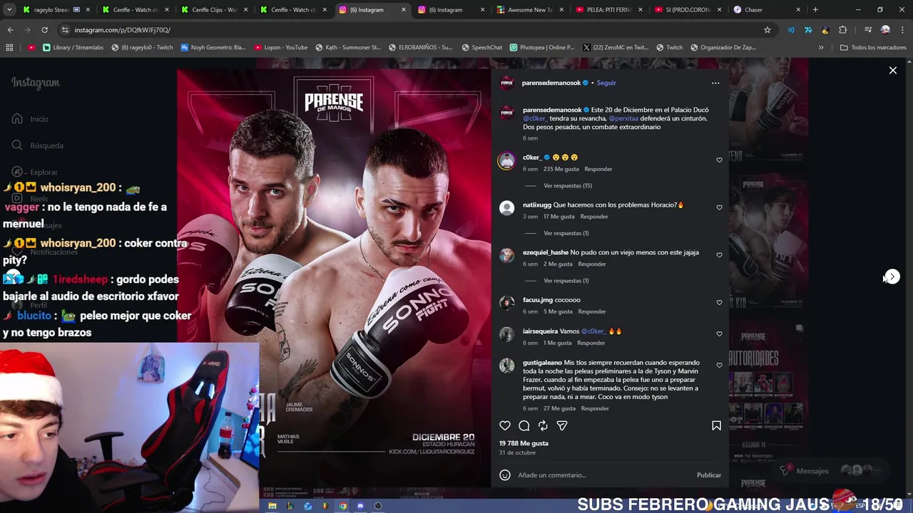Switch to the second Instagram browser tab
913x513 pixels.
(x=449, y=10)
